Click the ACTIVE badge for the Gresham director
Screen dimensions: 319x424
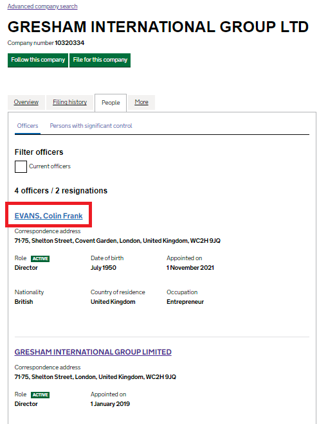40,395
